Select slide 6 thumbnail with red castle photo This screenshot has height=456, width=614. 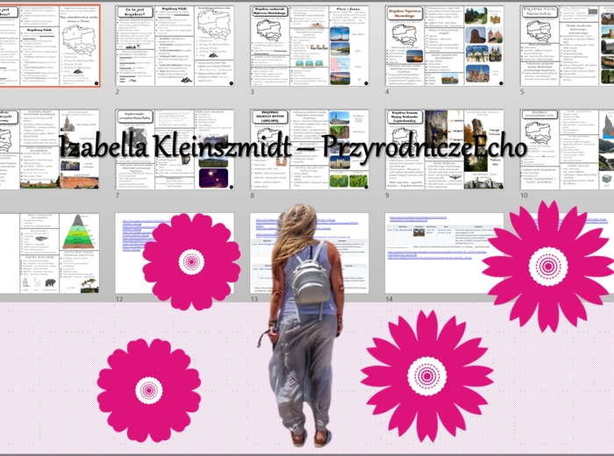coord(49,150)
